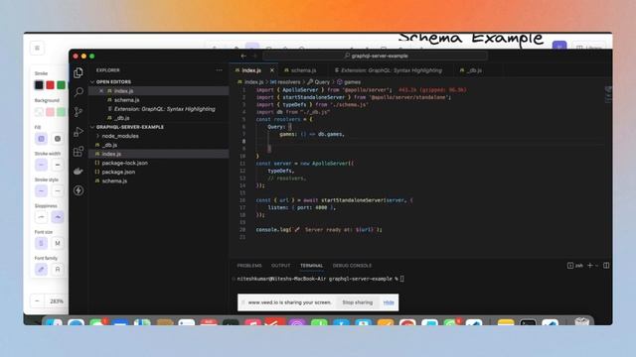Screen dimensions: 636x357
Task: Open the Trash in the Dock
Action: point(581,321)
